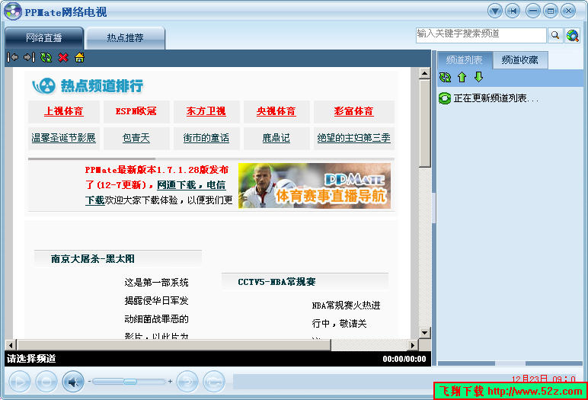
Task: Refresh the page with green arrows icon
Action: pyautogui.click(x=46, y=57)
